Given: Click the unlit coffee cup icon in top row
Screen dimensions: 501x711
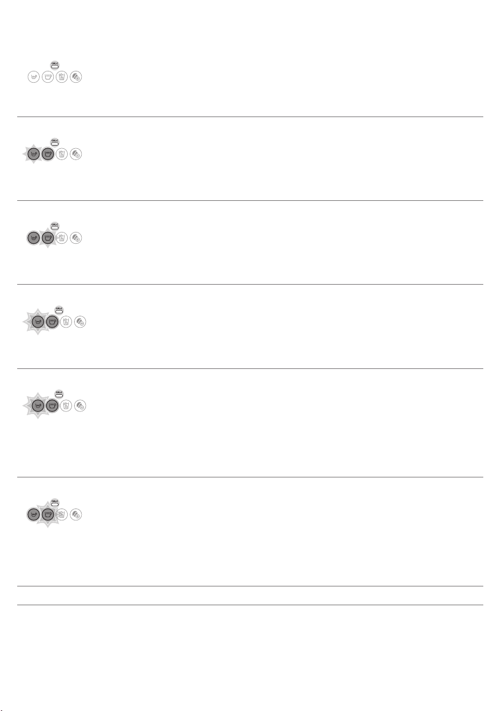Looking at the screenshot, I should (x=48, y=77).
